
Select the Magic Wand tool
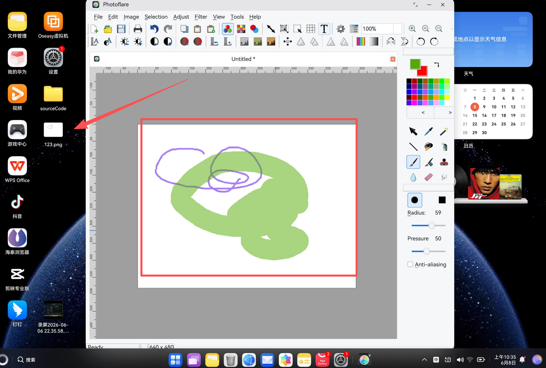click(444, 131)
